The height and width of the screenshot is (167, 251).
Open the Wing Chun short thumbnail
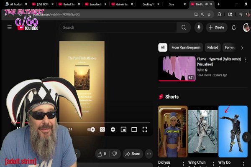click(x=203, y=132)
